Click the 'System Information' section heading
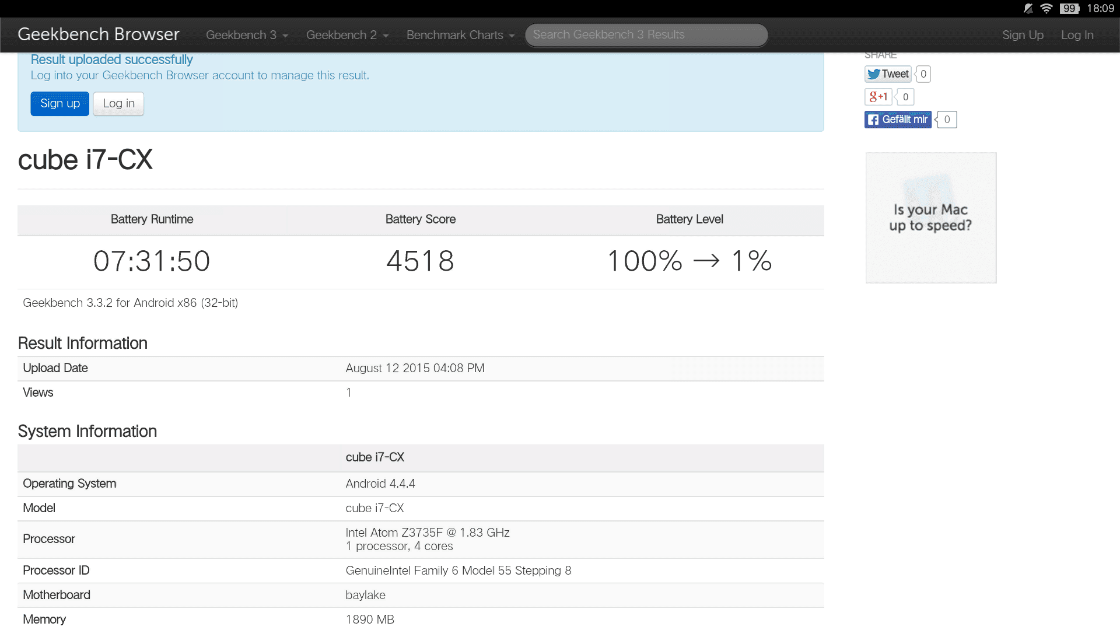1120x630 pixels. [87, 431]
